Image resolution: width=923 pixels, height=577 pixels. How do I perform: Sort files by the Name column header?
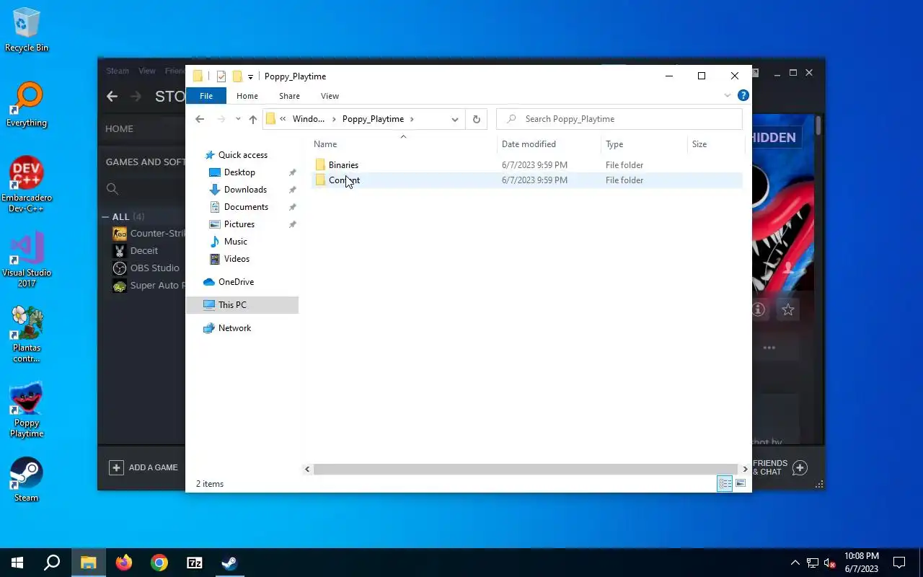pos(404,144)
